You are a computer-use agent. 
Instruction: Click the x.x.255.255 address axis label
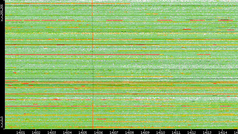pyautogui.click(x=2, y=13)
